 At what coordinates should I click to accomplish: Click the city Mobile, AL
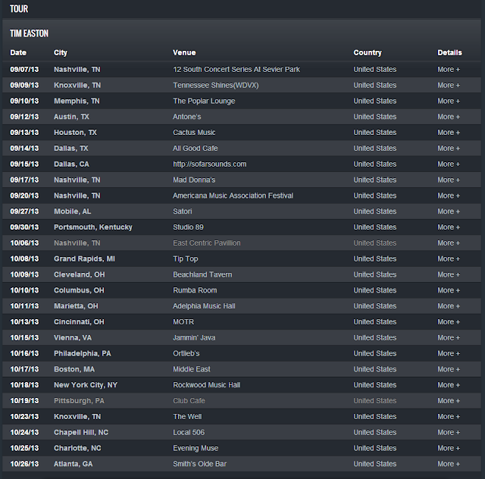point(73,211)
